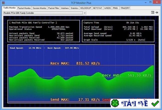Click the Graph Scale value row
This screenshot has height=110, width=162.
pos(118,39)
